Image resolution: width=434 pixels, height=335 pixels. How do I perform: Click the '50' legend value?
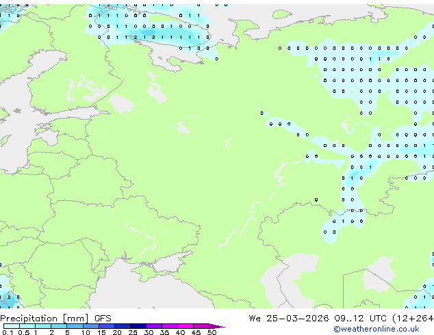point(212,332)
